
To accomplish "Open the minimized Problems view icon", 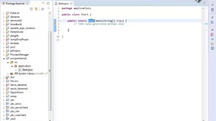I will point(212,35).
